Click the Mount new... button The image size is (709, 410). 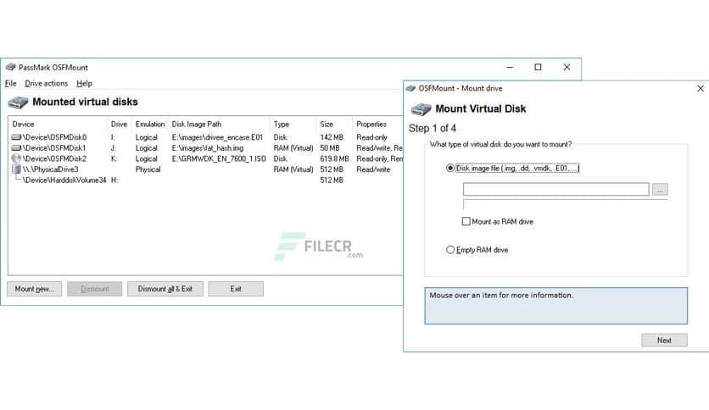[35, 289]
